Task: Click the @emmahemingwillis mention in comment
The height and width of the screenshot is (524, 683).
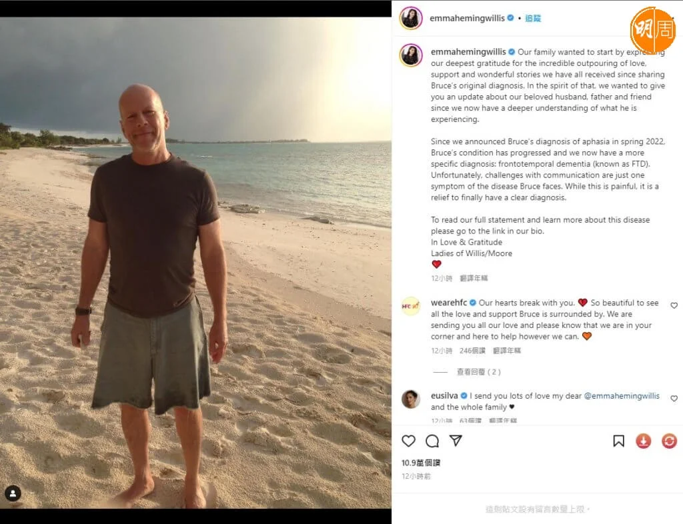Action: (622, 395)
